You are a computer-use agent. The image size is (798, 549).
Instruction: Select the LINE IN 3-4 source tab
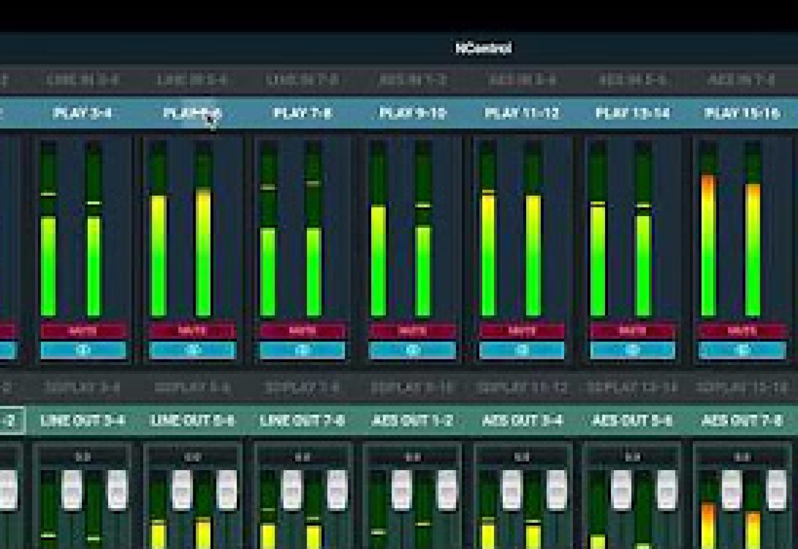[83, 80]
